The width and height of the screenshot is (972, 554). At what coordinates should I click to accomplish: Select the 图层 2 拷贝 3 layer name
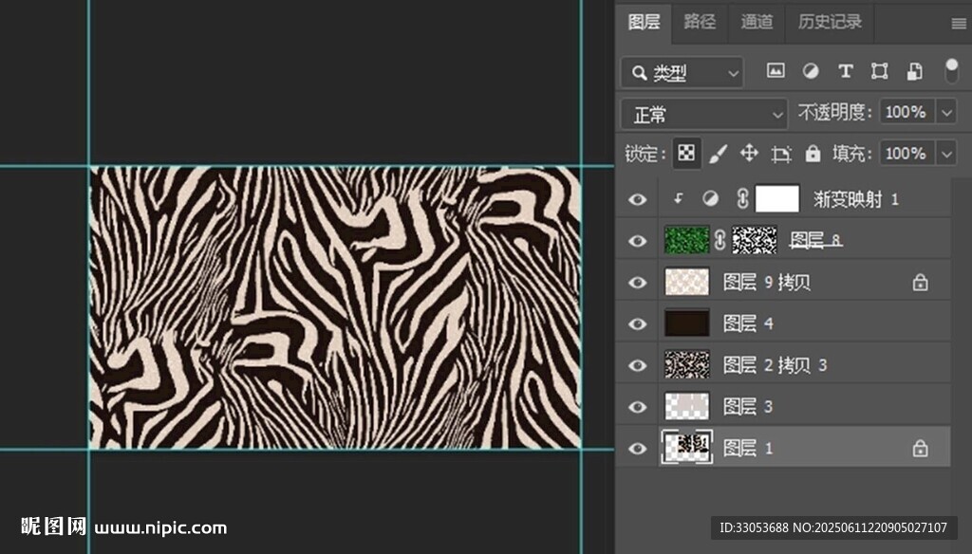[775, 365]
